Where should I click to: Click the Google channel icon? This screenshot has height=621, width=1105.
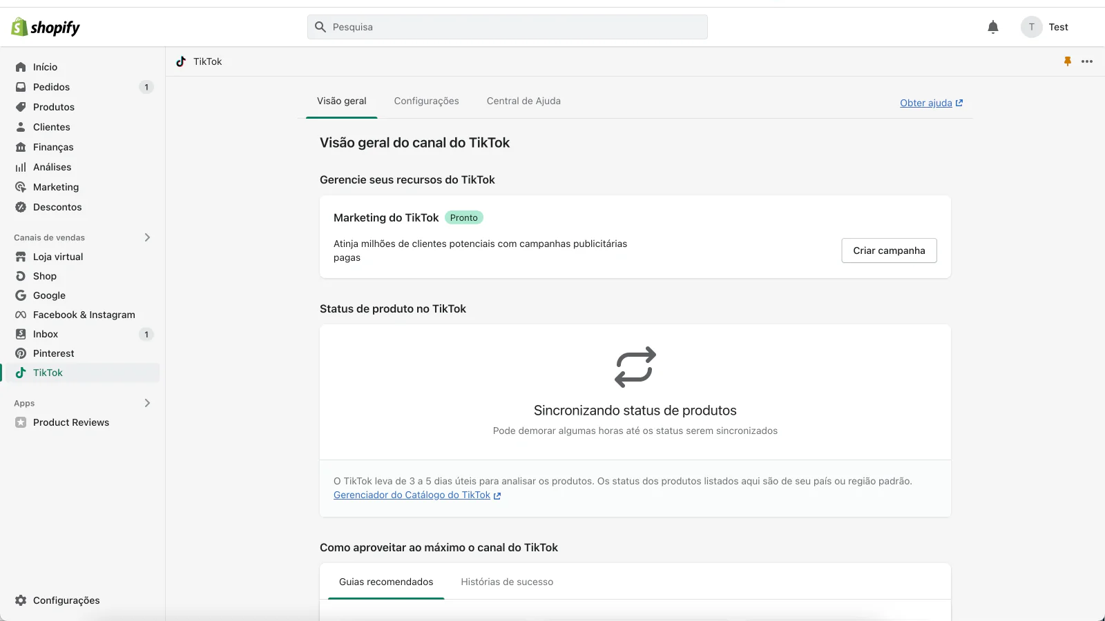21,295
